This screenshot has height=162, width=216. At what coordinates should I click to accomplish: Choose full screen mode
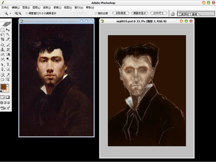point(9,102)
